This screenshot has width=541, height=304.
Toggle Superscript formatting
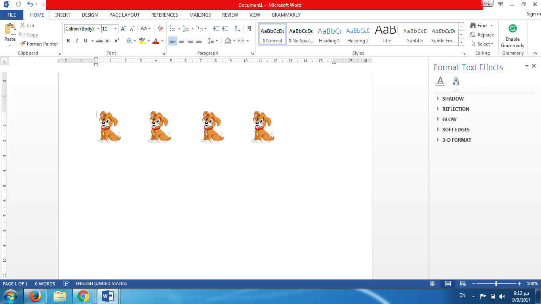tap(117, 41)
